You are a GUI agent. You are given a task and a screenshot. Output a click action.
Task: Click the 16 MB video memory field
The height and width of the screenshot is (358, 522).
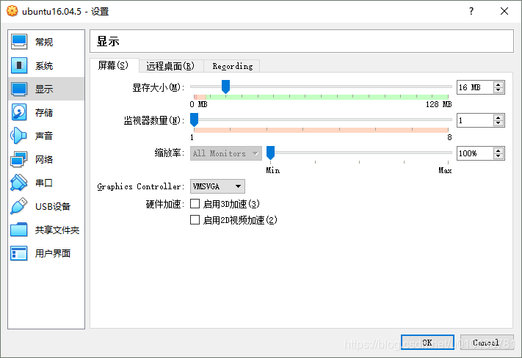[x=475, y=87]
